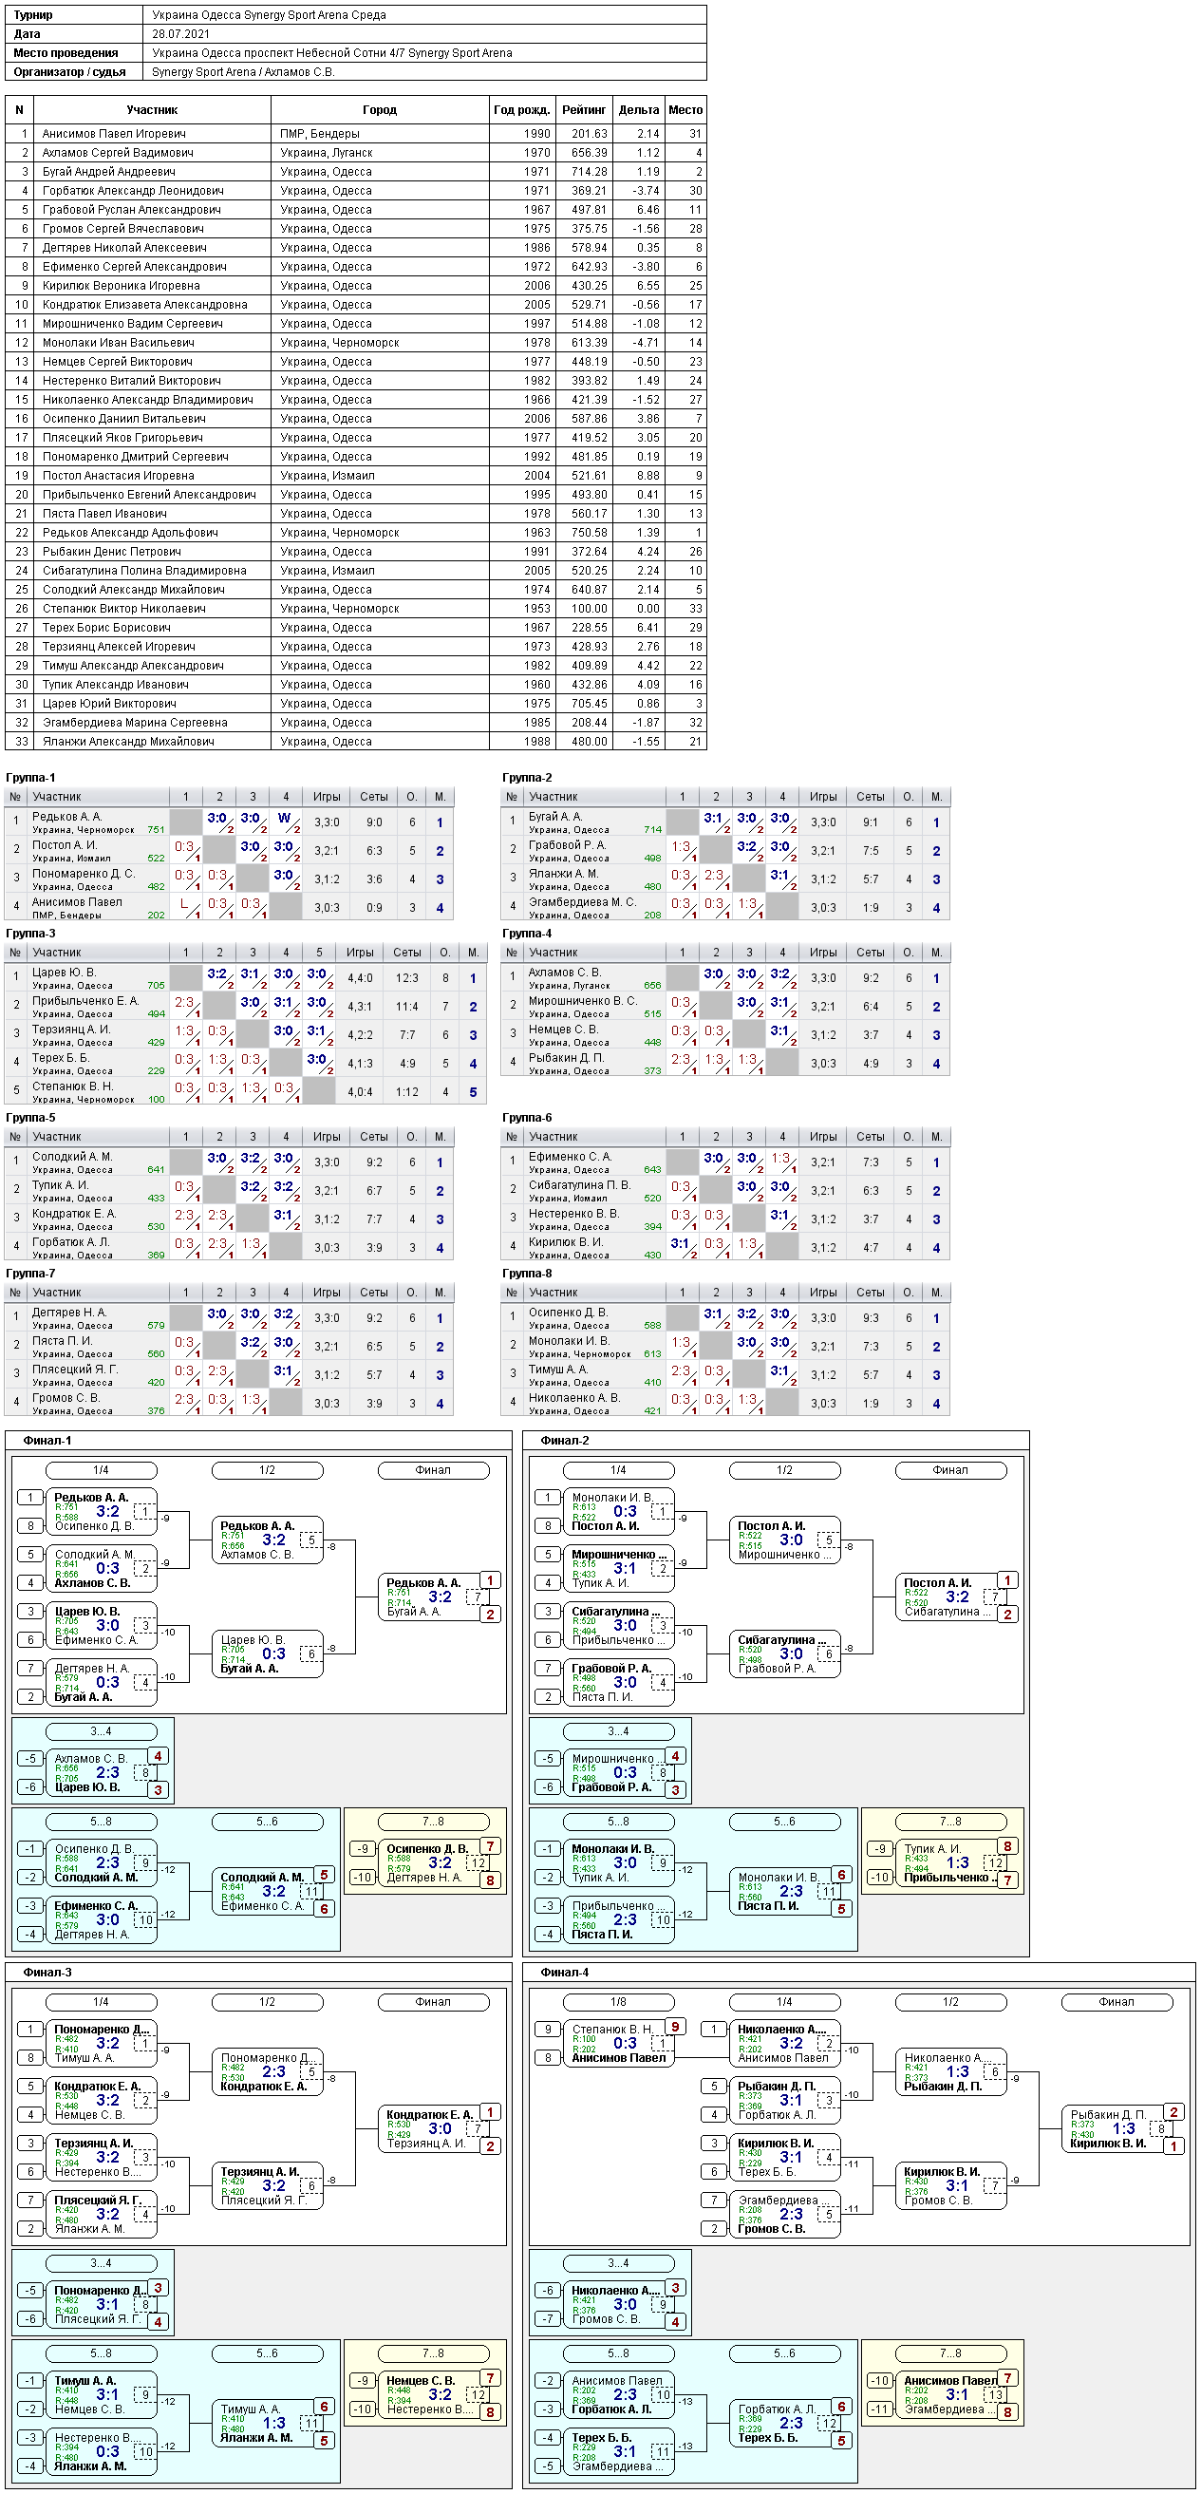Image resolution: width=1201 pixels, height=2494 pixels.
Task: Click 'Степанюк В. Н.' row in Группа-3
Action: tap(246, 1091)
